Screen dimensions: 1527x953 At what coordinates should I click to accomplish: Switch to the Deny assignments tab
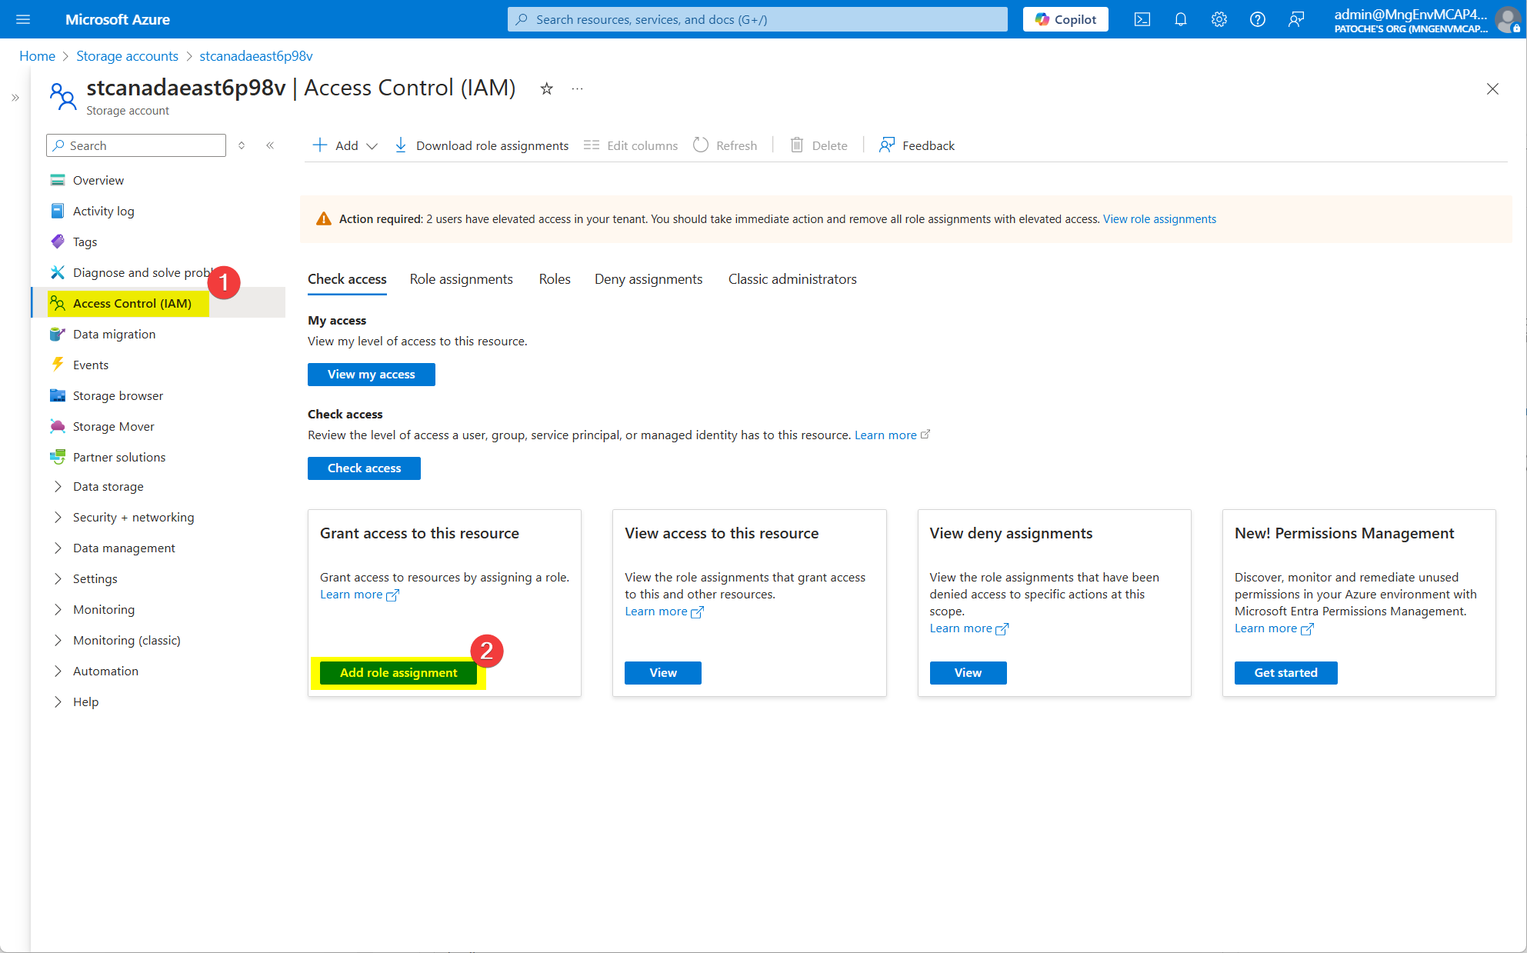pos(648,279)
